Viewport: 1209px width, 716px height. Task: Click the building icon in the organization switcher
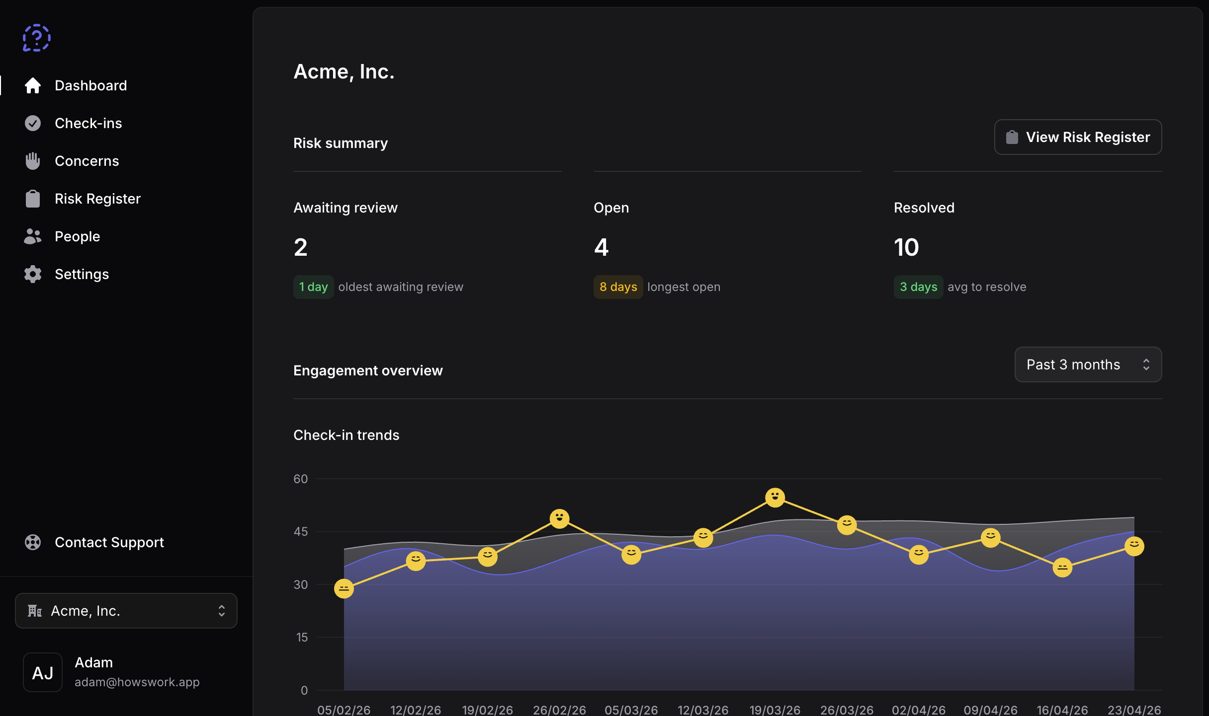(34, 611)
